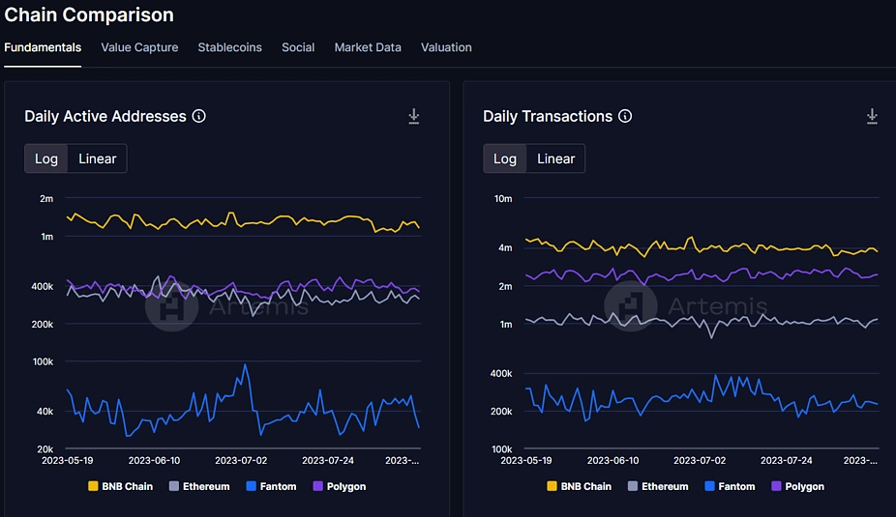The image size is (896, 517).
Task: Switch Daily Transactions chart to Linear scale
Action: coord(555,158)
